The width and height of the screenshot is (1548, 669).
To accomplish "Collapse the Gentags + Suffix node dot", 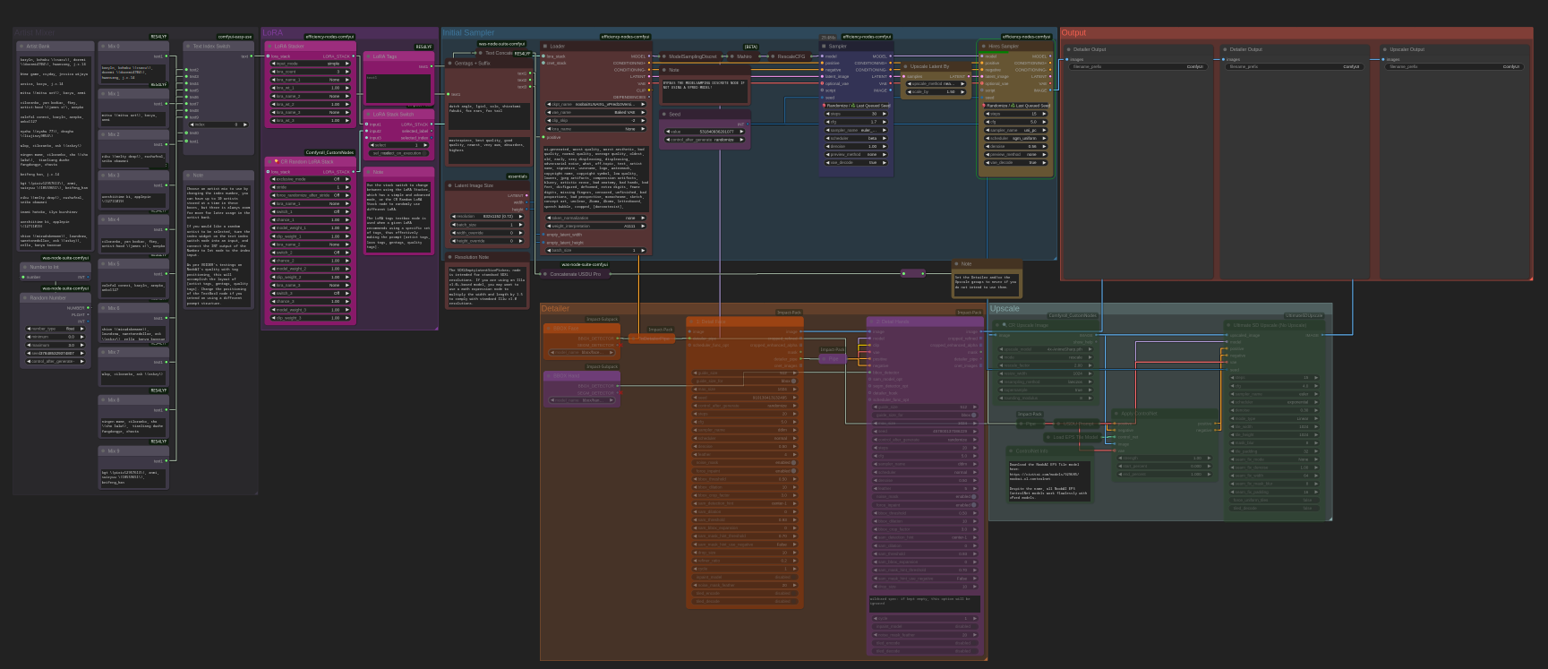I will point(449,64).
